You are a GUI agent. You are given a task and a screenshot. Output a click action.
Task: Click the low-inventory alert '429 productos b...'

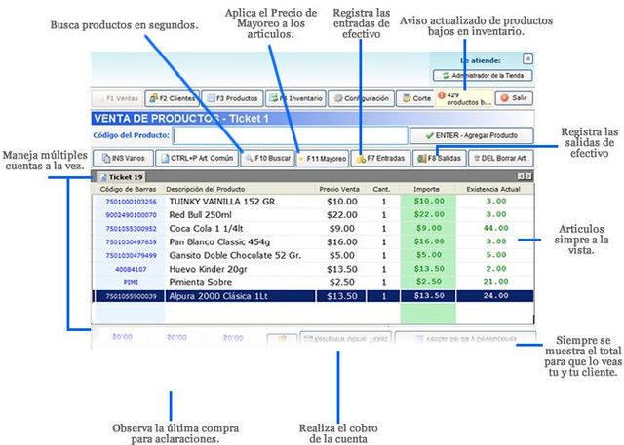[464, 98]
